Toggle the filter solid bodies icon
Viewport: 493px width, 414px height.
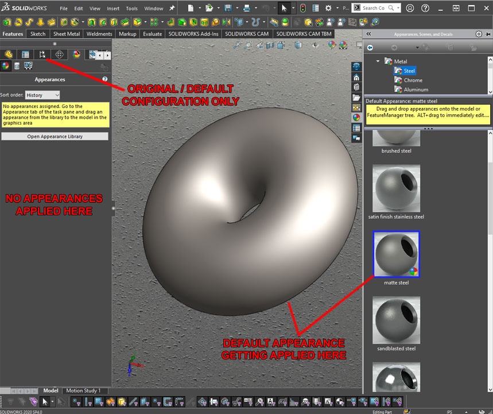[122, 402]
